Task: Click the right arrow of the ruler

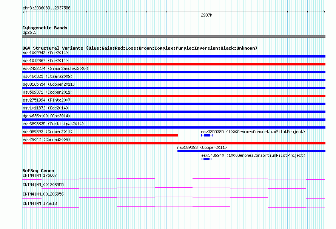Action: [324, 12]
